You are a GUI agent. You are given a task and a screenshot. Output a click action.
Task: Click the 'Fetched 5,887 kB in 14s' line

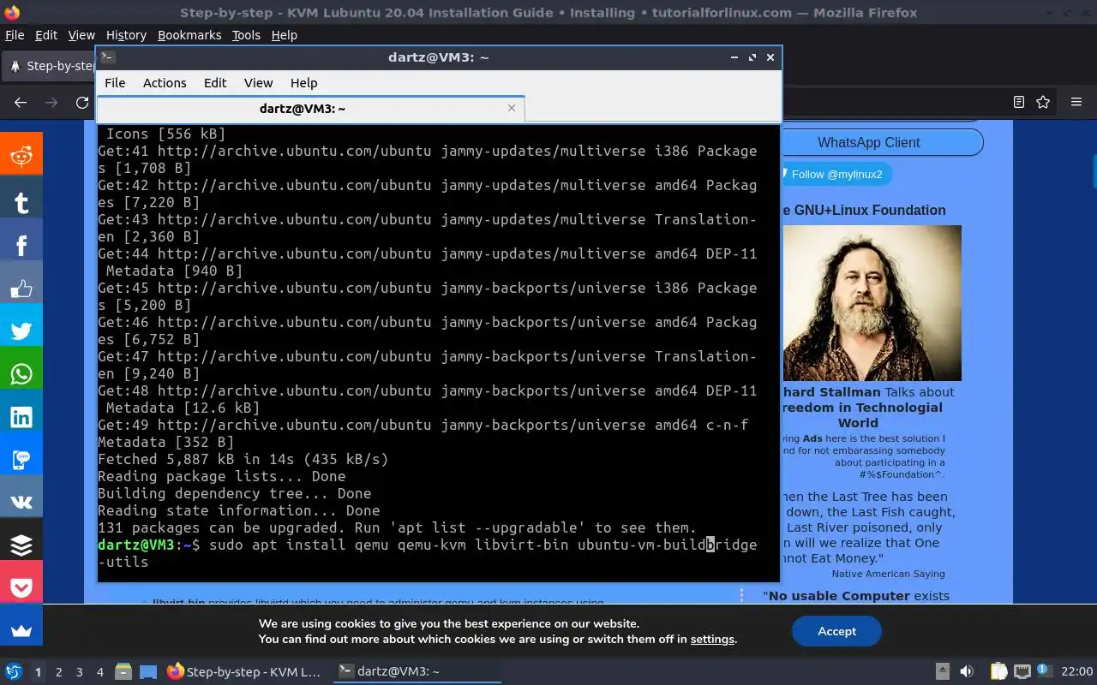tap(243, 459)
